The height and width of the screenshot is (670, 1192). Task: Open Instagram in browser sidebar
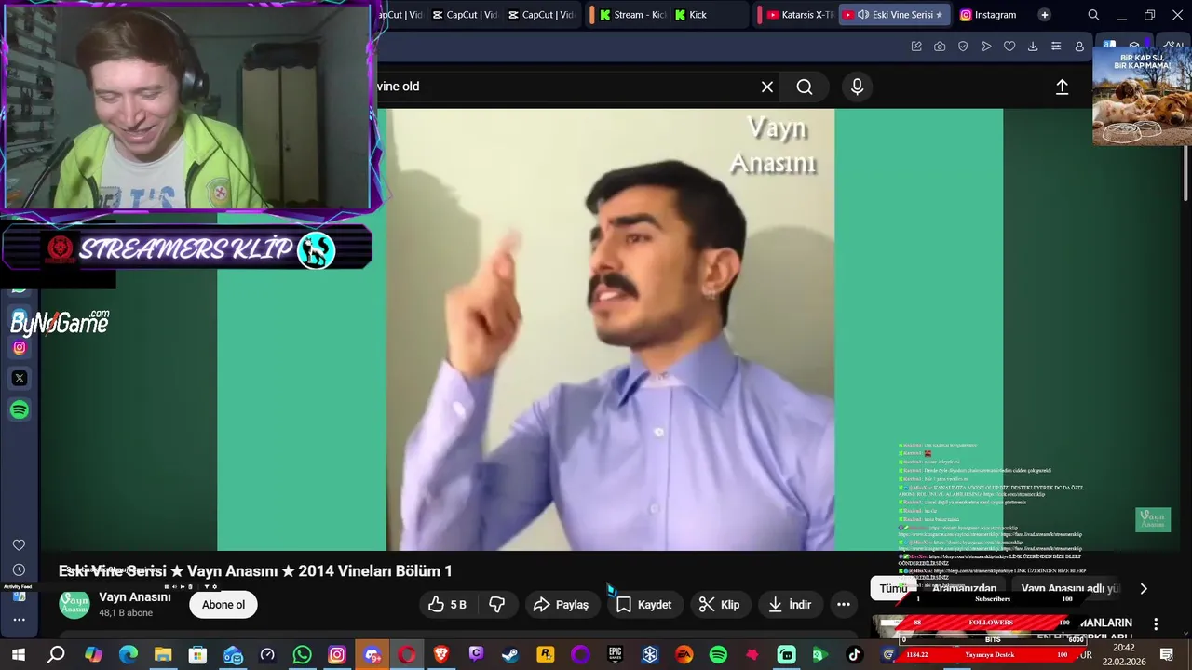(20, 347)
